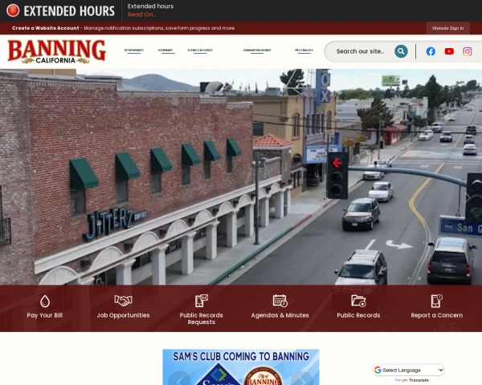Open the YouTube channel icon

point(449,51)
